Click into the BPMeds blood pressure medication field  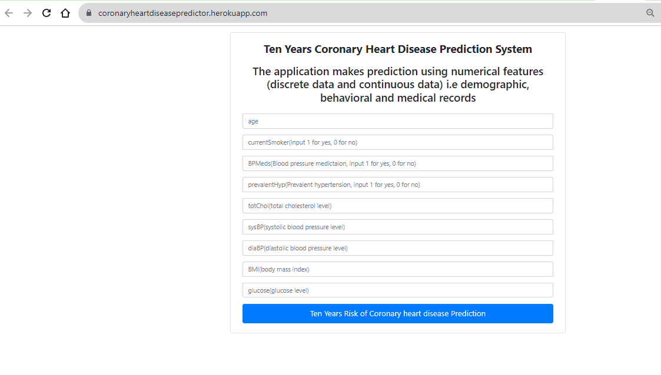point(397,163)
